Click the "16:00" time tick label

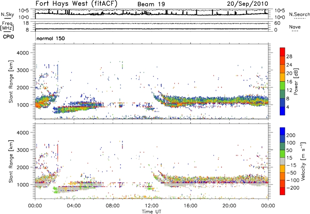[x=190, y=206]
